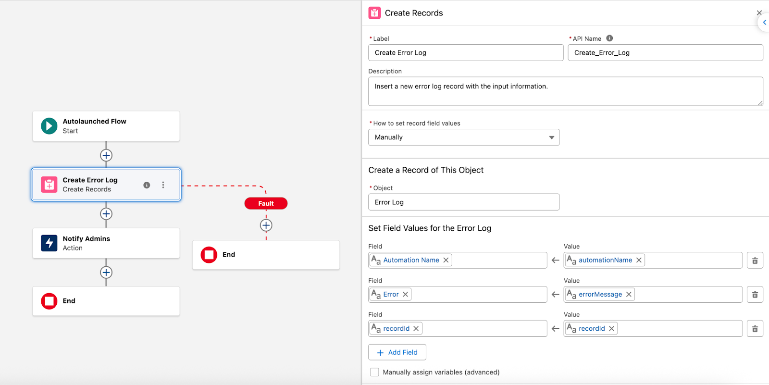
Task: Open the How to set record field values dropdown
Action: [463, 137]
